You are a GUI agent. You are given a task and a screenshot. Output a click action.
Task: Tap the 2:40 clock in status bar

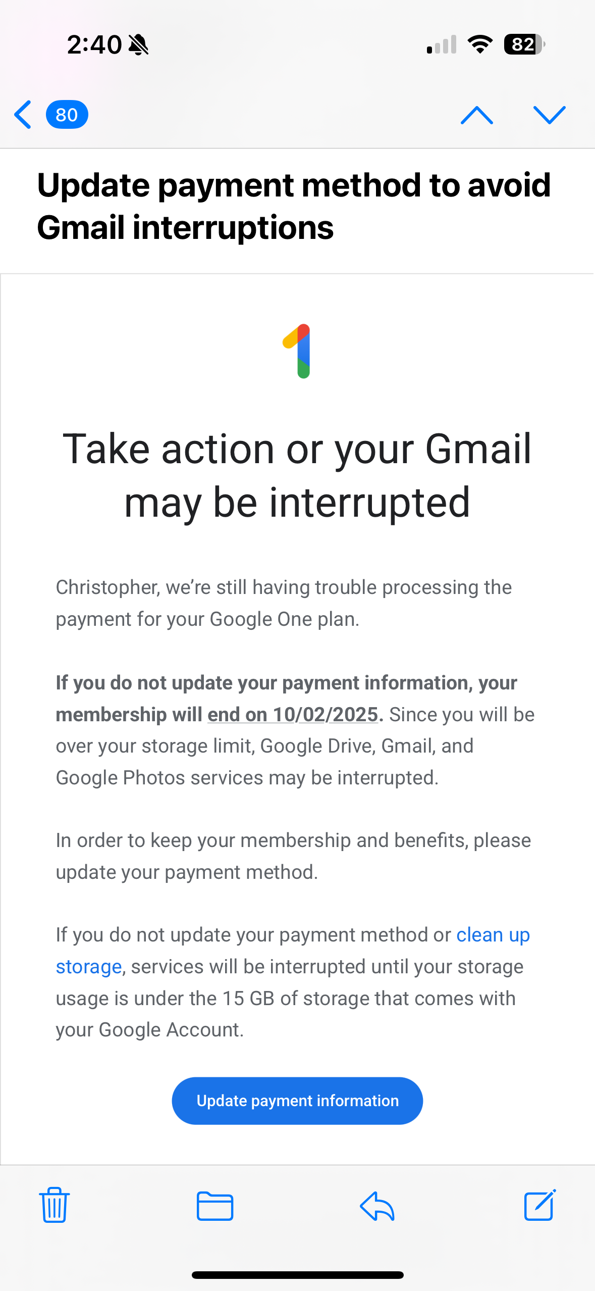click(x=94, y=44)
